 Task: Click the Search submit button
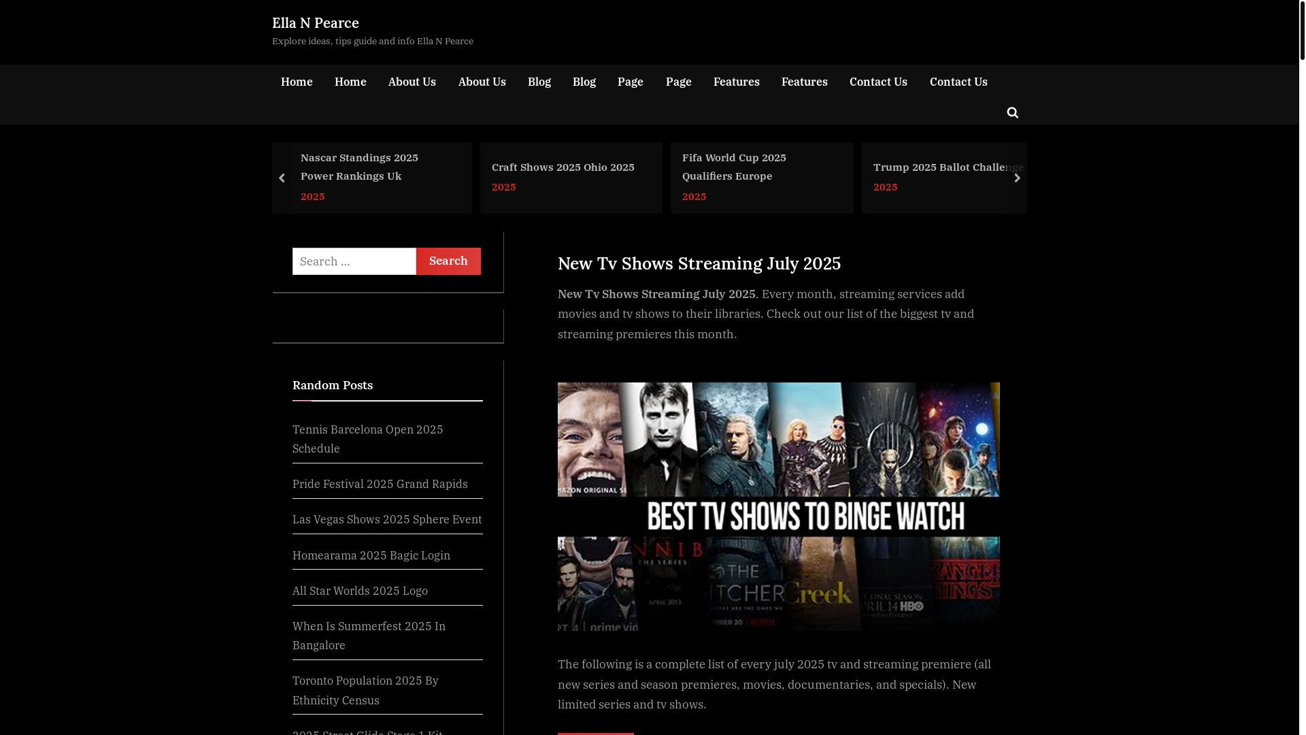[448, 261]
